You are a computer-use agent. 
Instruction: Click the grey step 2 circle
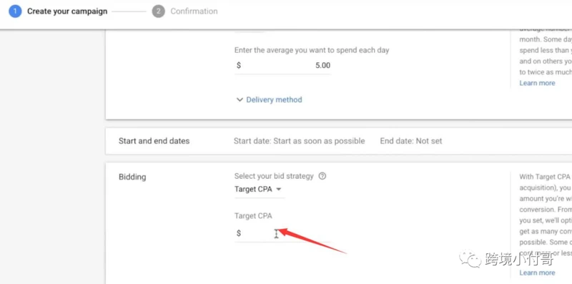tap(158, 11)
